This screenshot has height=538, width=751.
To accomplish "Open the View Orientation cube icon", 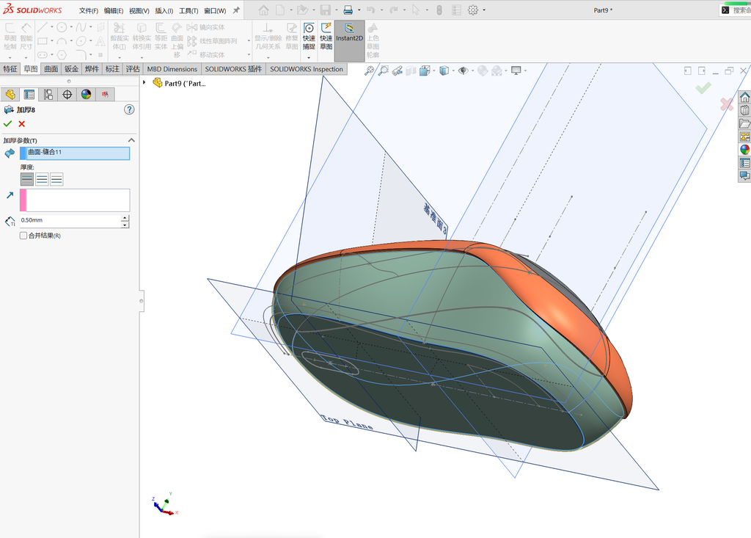I will 425,71.
